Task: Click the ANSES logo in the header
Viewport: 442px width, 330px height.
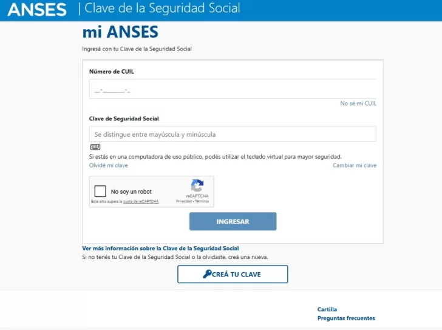Action: [x=37, y=9]
